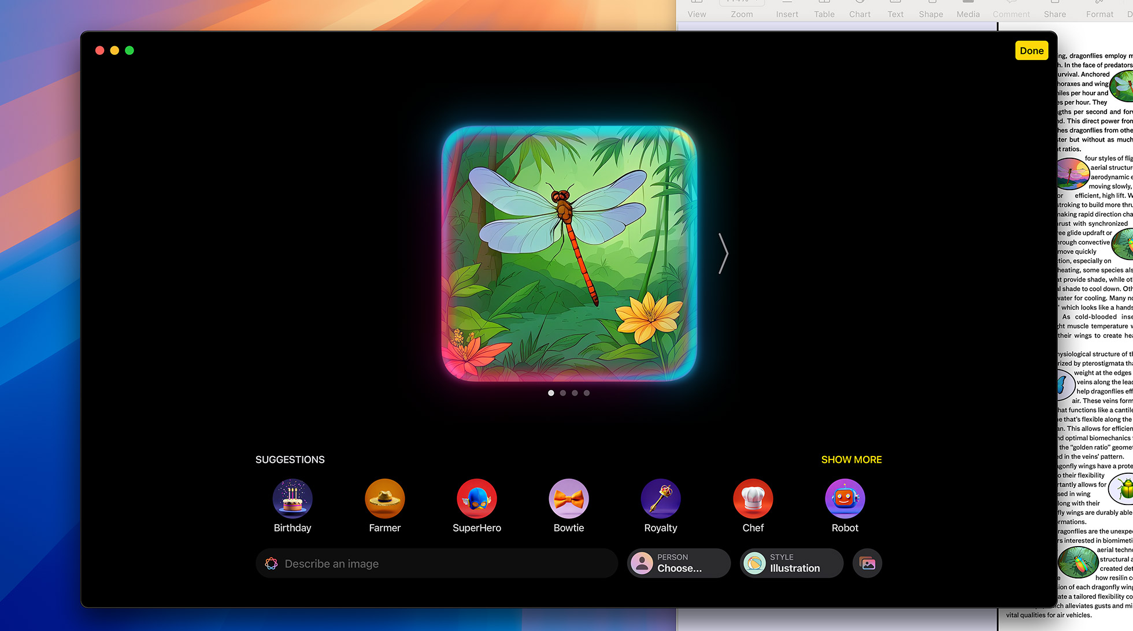Add the Chef hat suggestion
This screenshot has height=631, width=1133.
[753, 499]
